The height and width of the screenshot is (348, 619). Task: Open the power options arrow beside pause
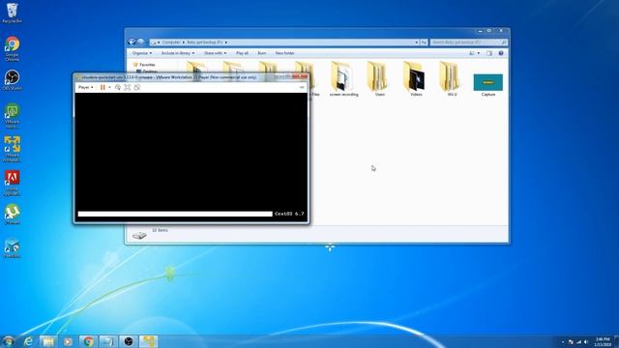[x=109, y=88]
